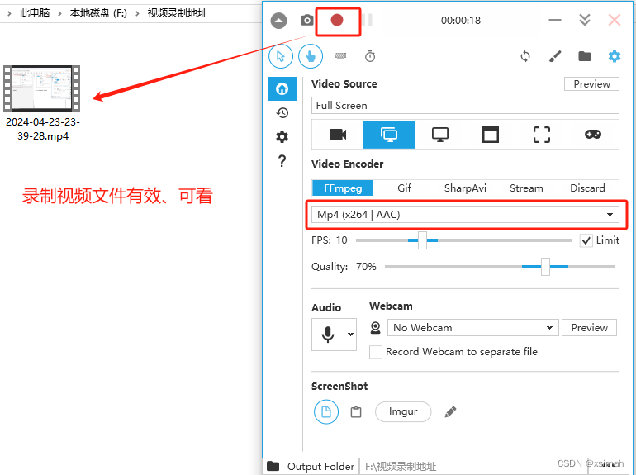Click the 00:00:18 recording timer

(461, 21)
